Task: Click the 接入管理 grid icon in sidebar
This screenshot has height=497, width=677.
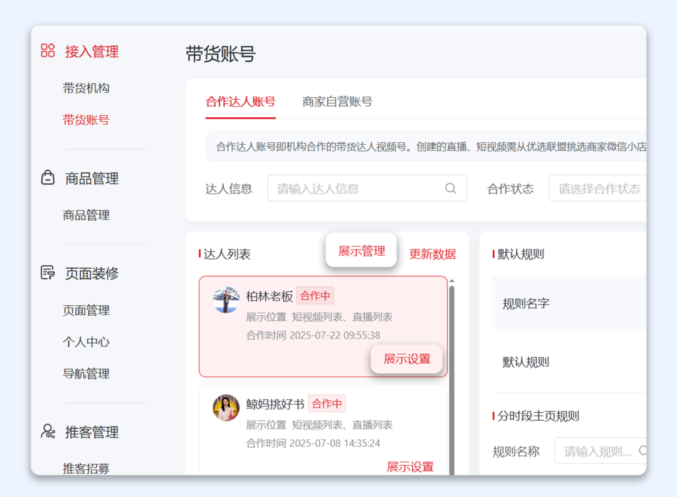Action: 48,51
